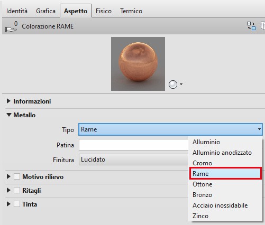Choose Alluminio anodizzato from the list
Screen dimensions: 265x225
[225, 153]
